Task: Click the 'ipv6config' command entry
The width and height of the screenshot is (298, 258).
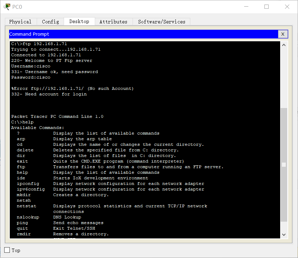Action: 30,189
